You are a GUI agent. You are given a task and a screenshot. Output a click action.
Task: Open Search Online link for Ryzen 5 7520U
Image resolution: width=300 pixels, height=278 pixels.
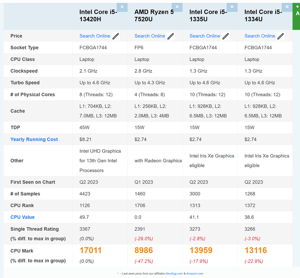pos(150,36)
